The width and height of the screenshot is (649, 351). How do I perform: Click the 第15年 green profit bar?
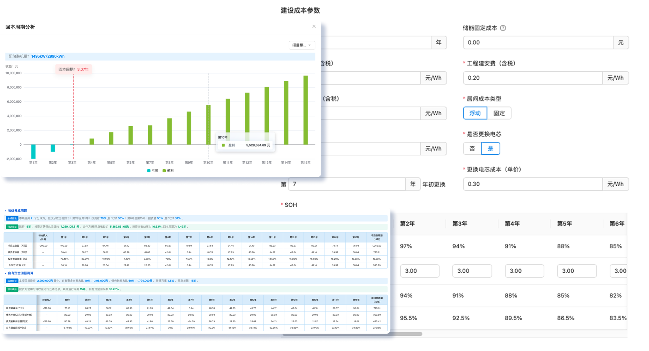tap(305, 110)
